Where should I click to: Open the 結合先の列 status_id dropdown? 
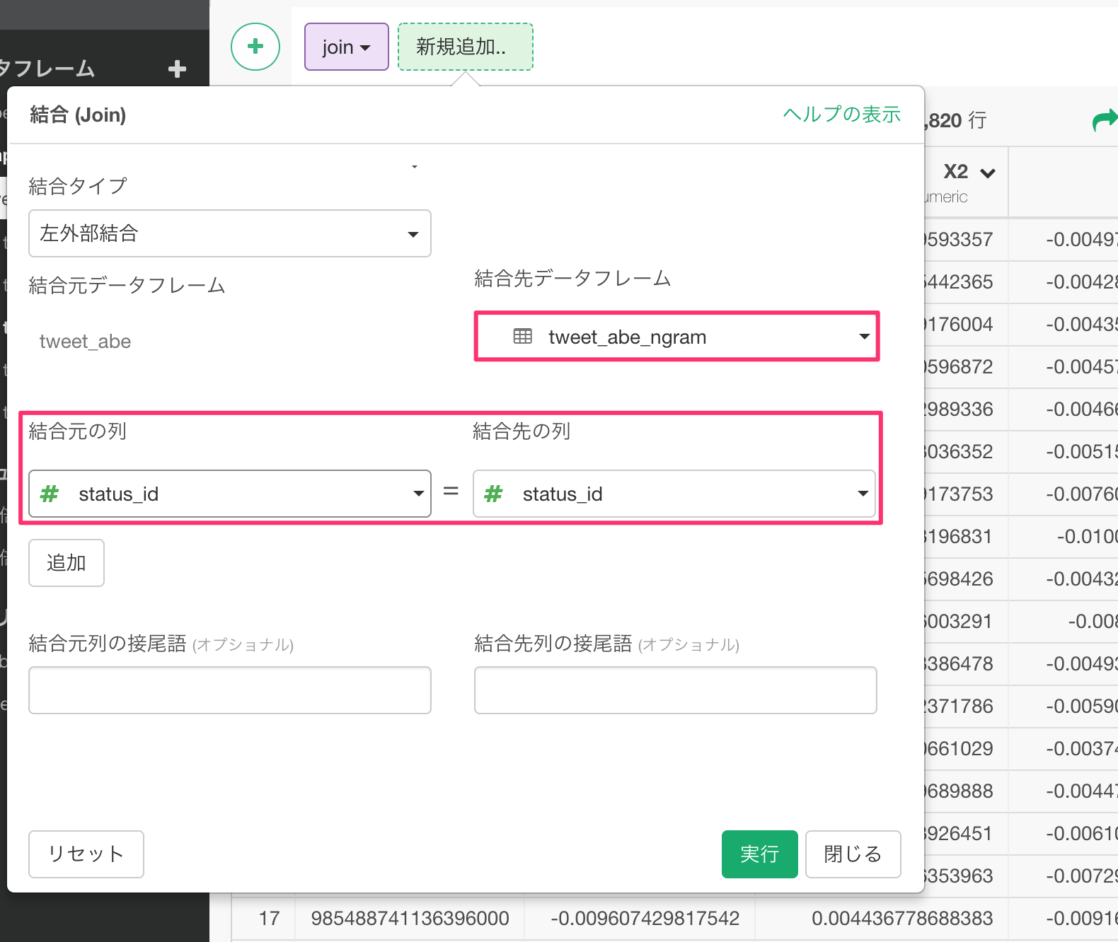[x=674, y=494]
